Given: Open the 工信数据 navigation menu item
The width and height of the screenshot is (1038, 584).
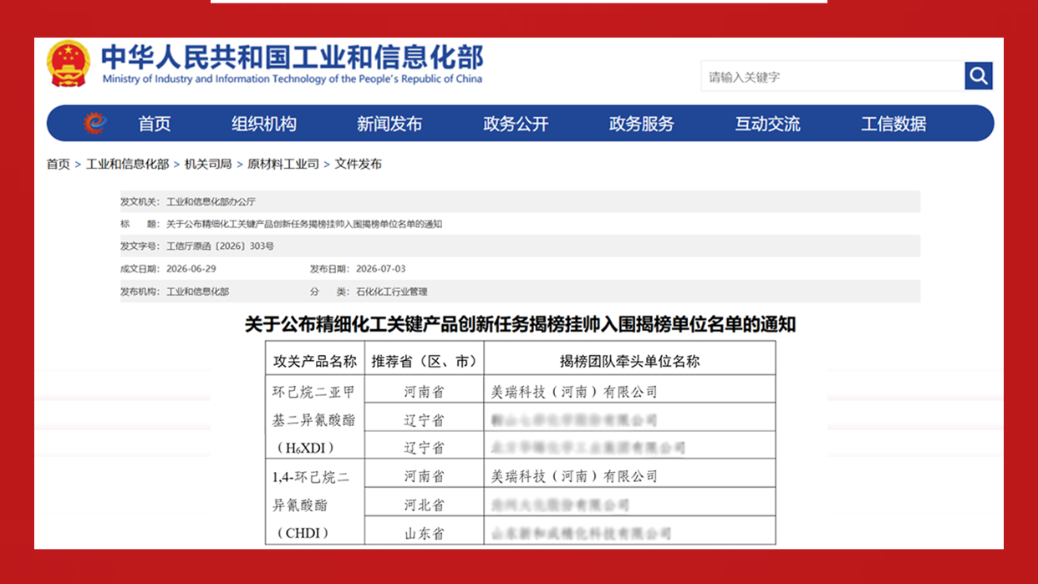Looking at the screenshot, I should pyautogui.click(x=894, y=124).
